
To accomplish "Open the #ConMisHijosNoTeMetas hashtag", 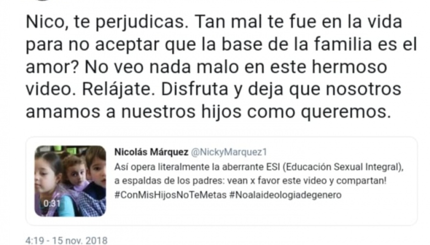I will coord(171,195).
